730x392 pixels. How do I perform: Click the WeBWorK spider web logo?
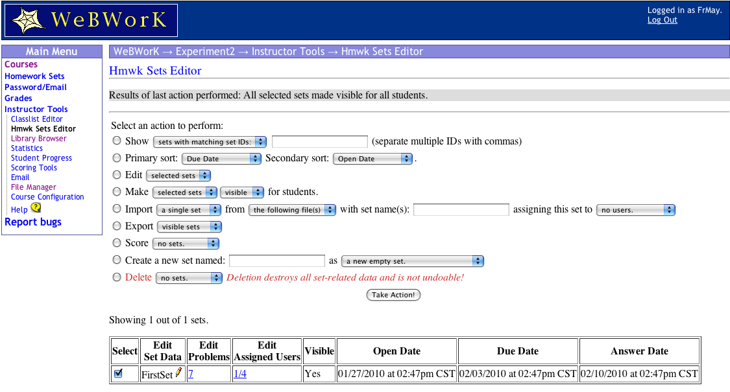click(x=91, y=21)
